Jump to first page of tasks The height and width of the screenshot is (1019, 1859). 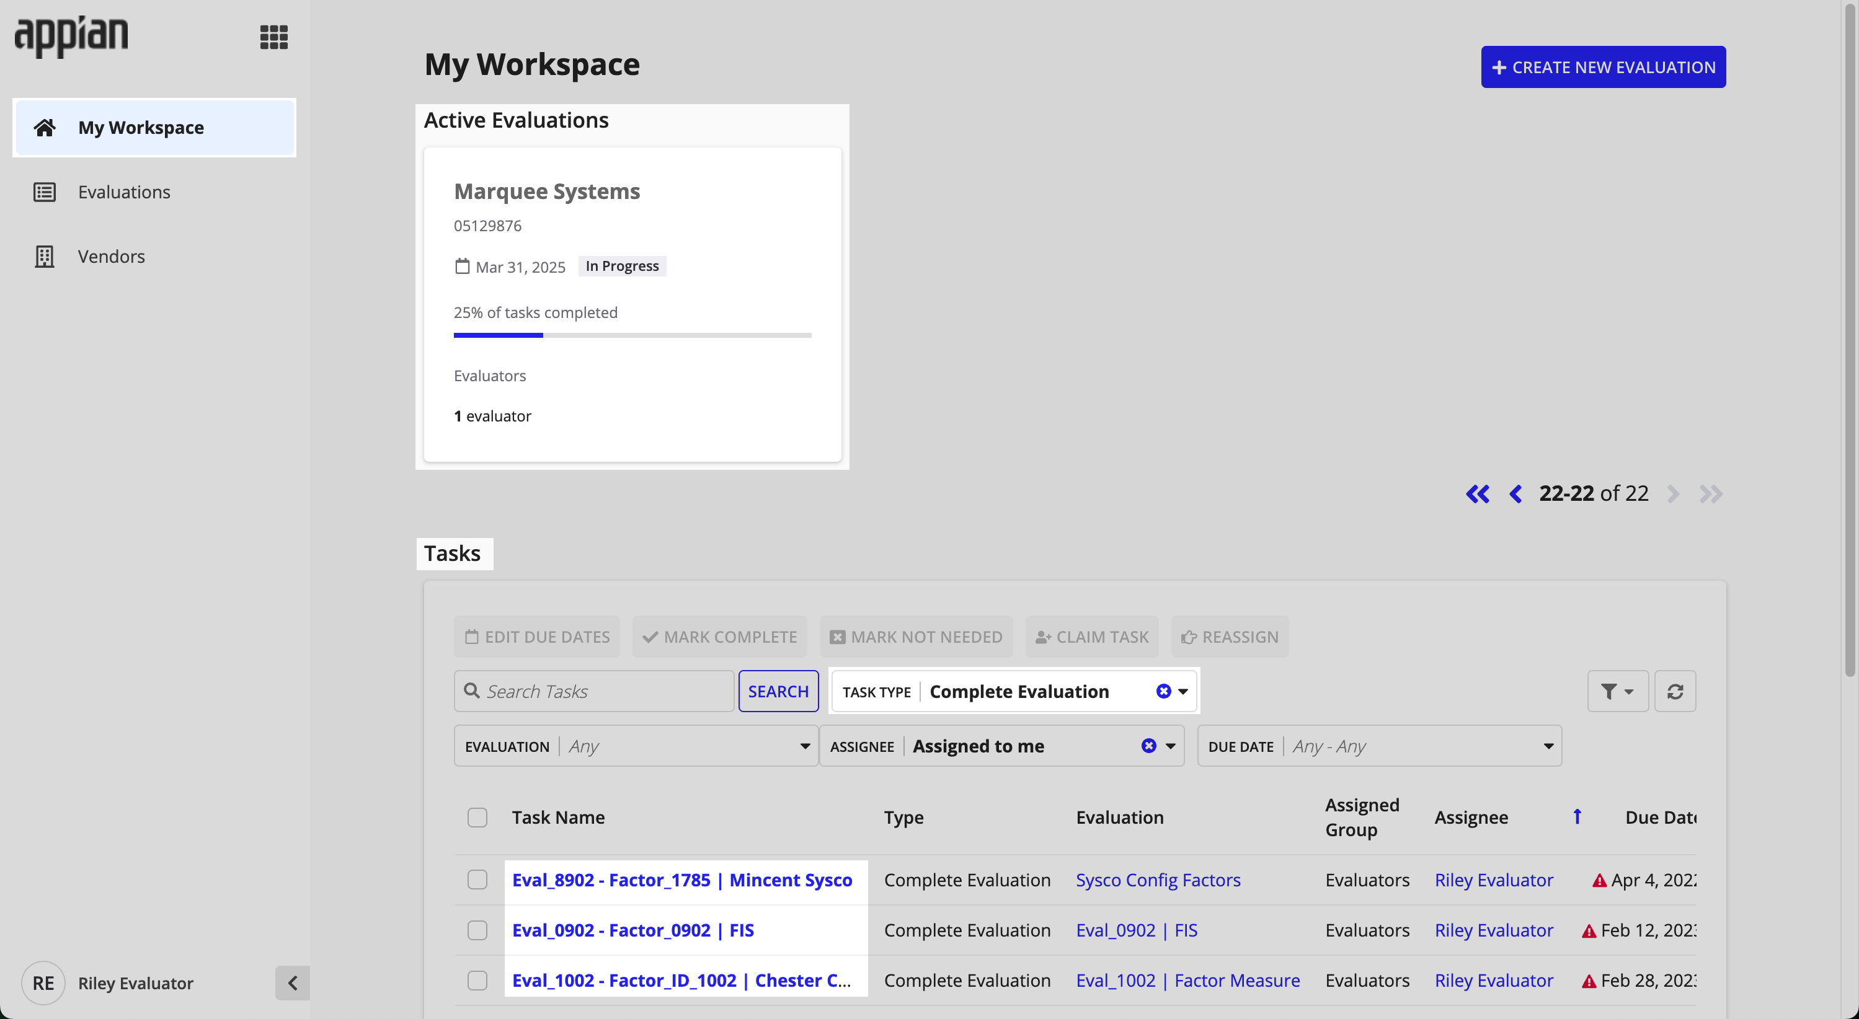pyautogui.click(x=1477, y=494)
